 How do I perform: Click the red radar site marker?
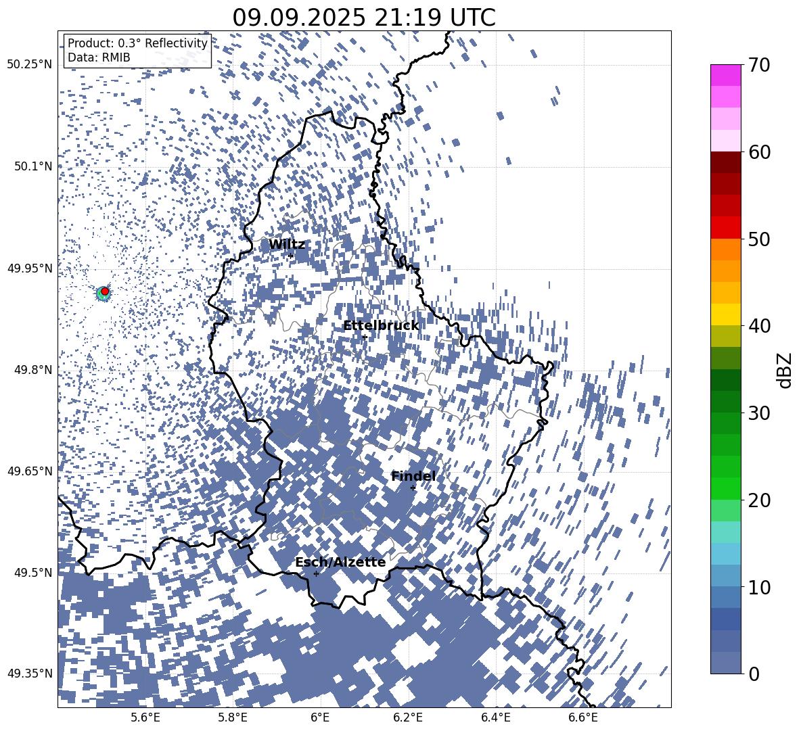click(x=105, y=291)
